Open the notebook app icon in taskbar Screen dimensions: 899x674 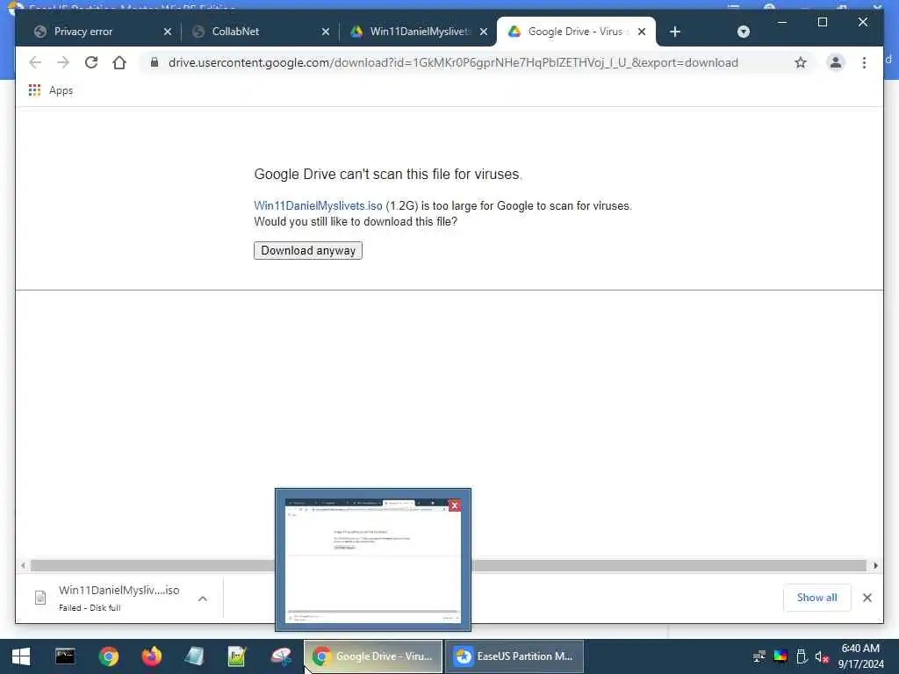pyautogui.click(x=194, y=656)
